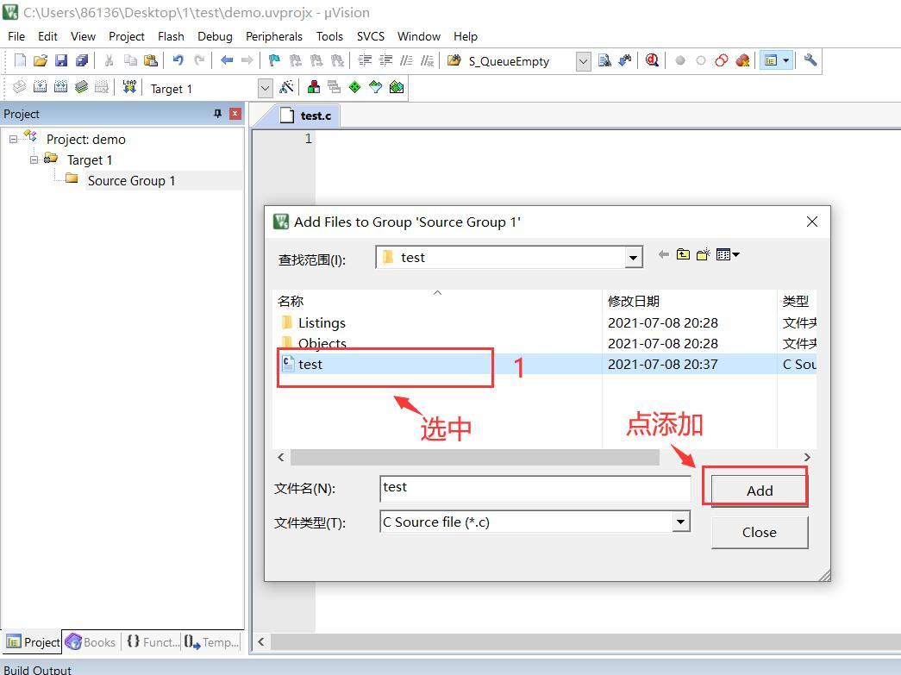Click the Close button in dialog
The image size is (901, 675).
click(759, 533)
